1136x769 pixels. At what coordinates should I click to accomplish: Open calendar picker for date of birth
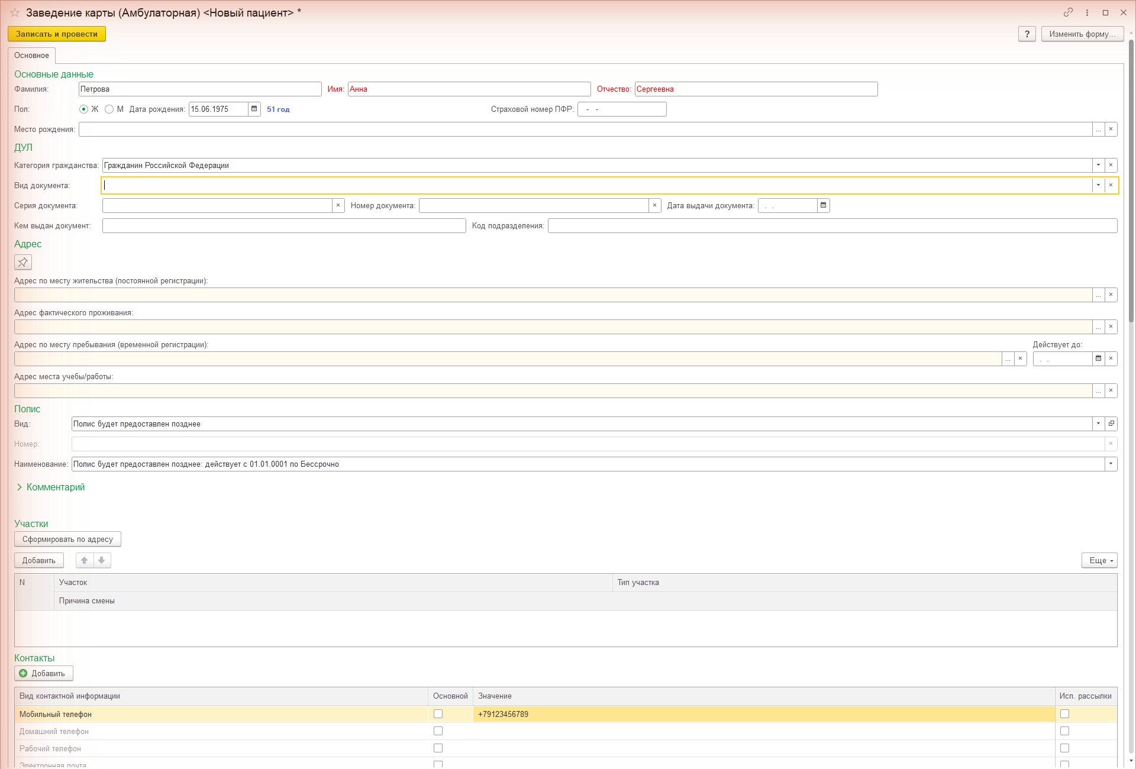click(x=254, y=109)
